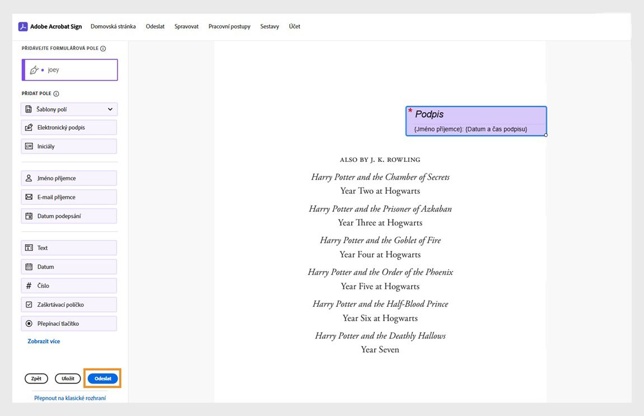The image size is (644, 416).
Task: Add a Přepínací tlačítko radio field
Action: pyautogui.click(x=69, y=324)
